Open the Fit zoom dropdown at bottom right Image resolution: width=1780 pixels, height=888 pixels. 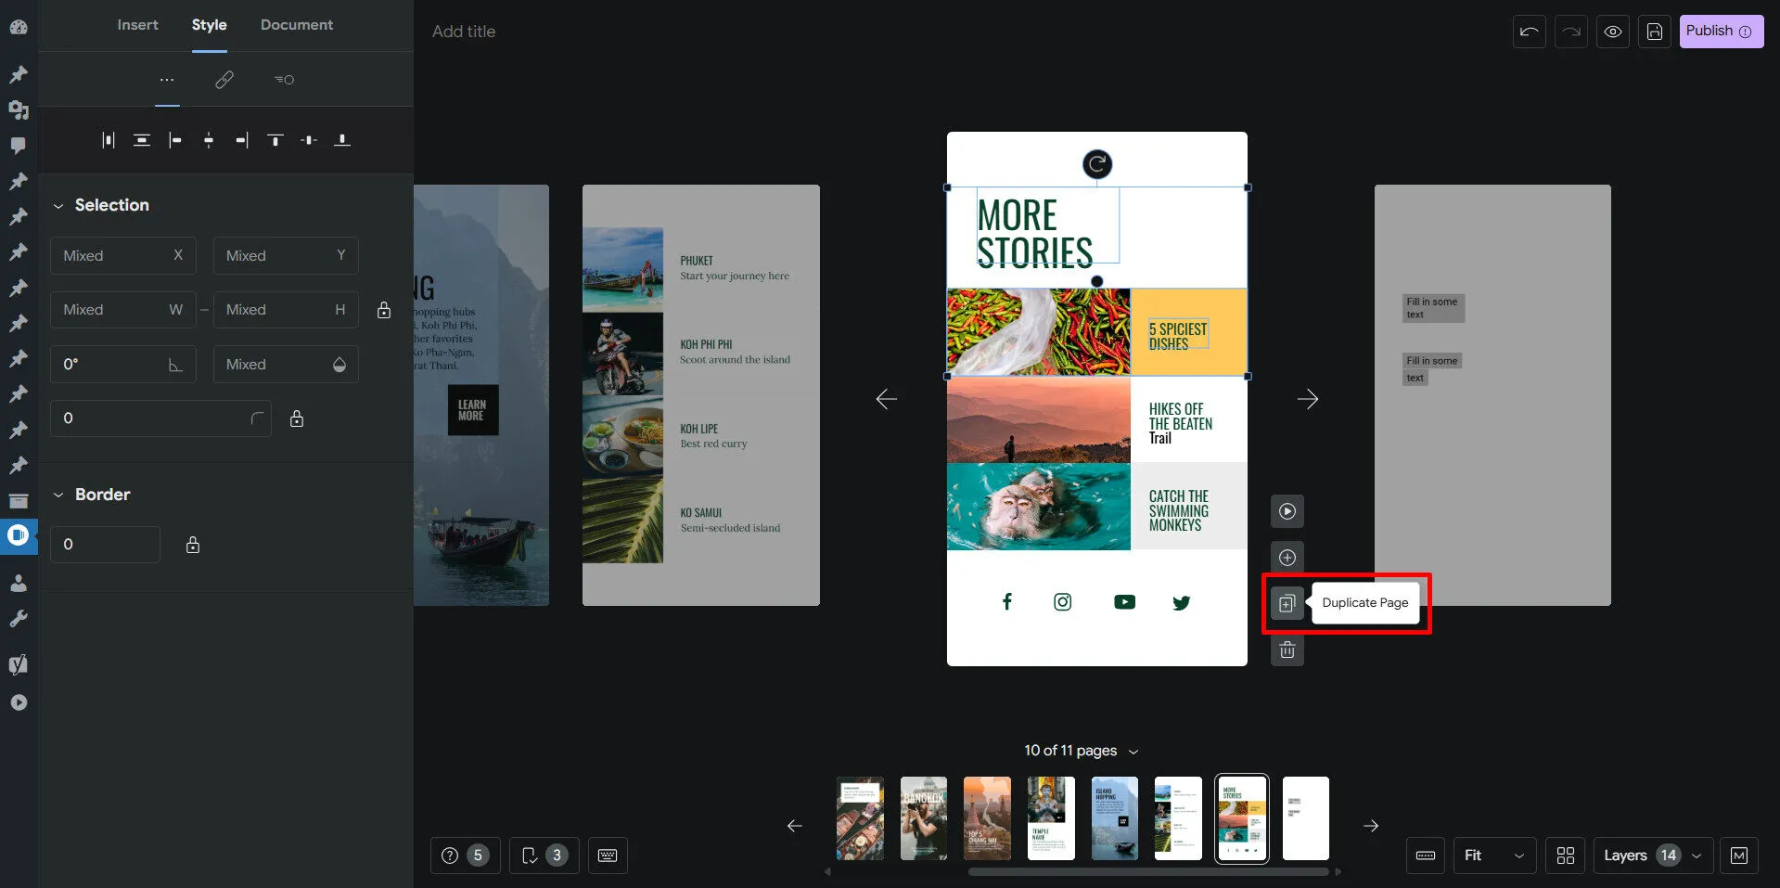click(x=1493, y=855)
